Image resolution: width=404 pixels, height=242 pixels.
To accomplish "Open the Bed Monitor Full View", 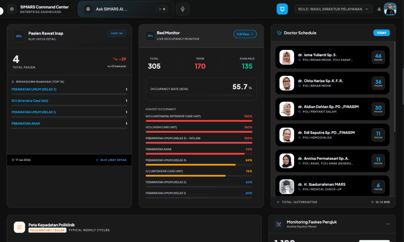I will click(x=245, y=34).
